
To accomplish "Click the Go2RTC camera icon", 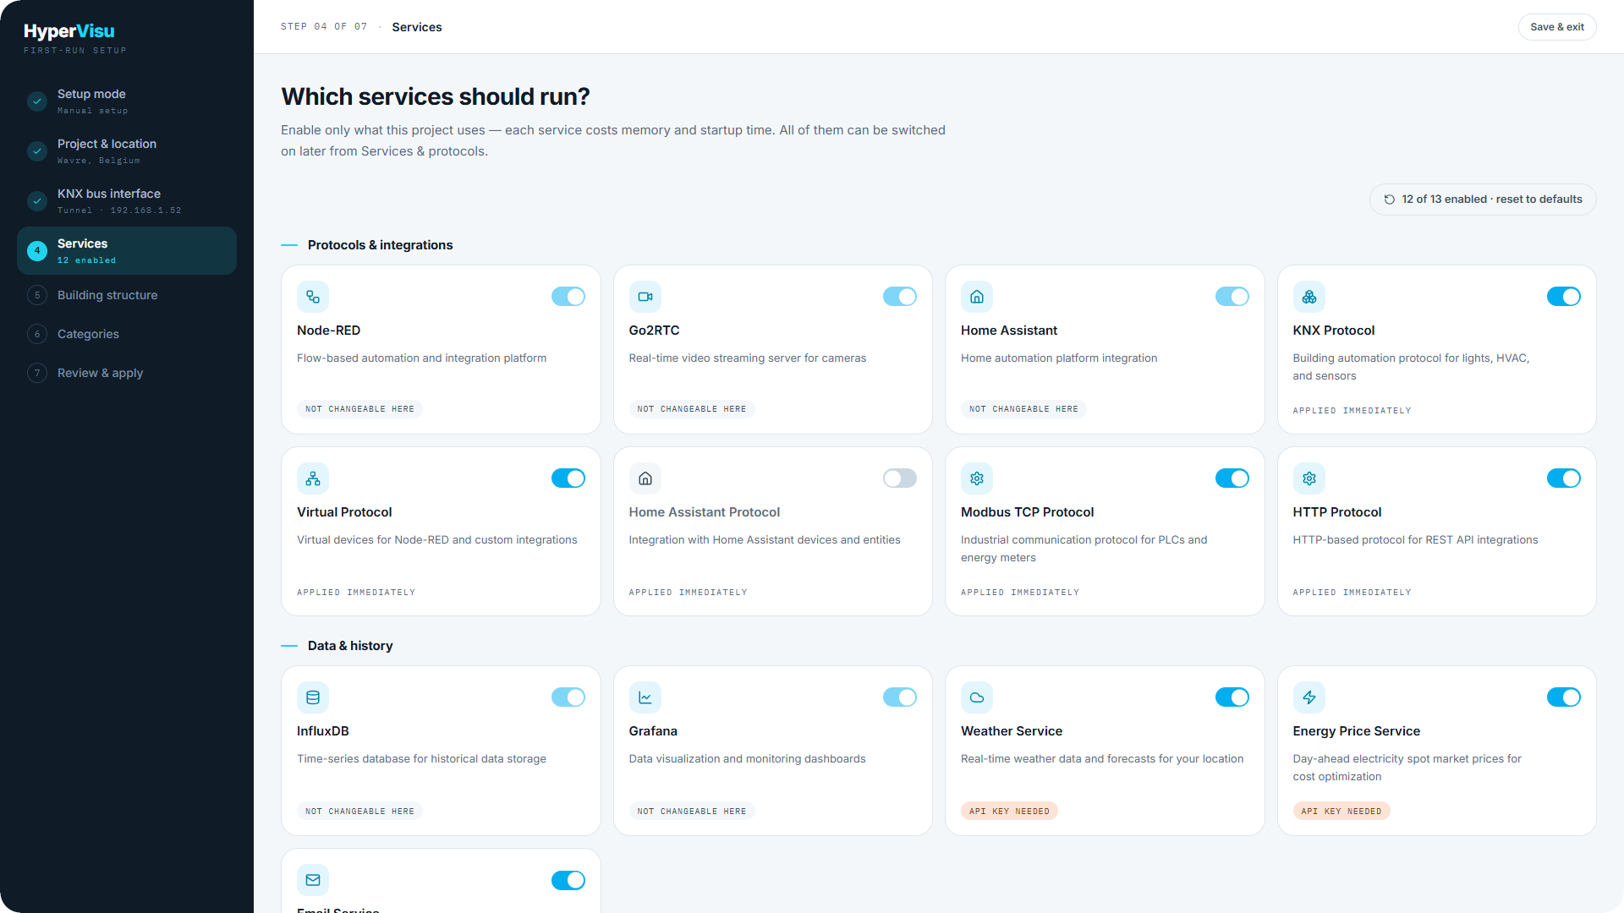I will point(645,297).
